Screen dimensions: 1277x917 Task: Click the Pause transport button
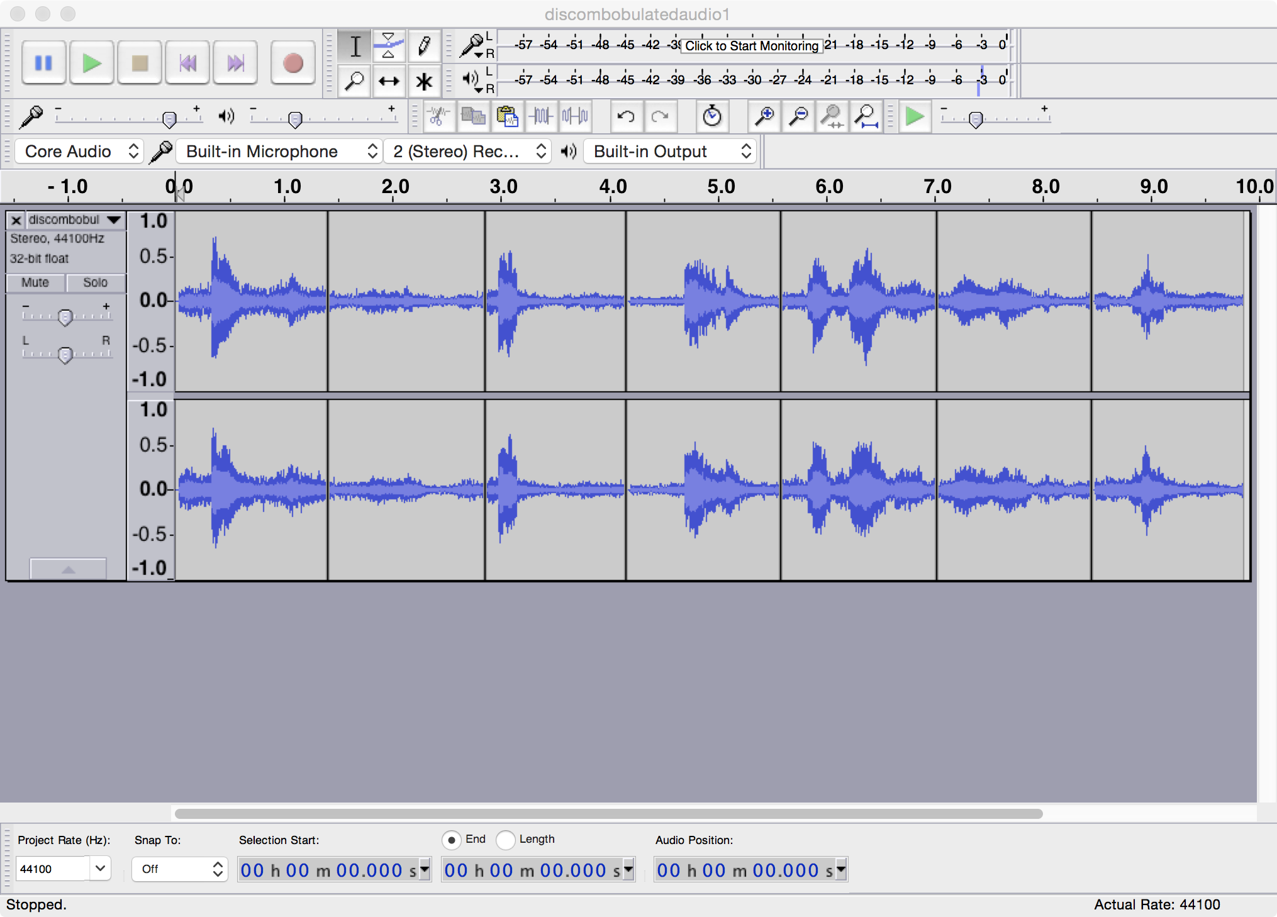[x=43, y=63]
